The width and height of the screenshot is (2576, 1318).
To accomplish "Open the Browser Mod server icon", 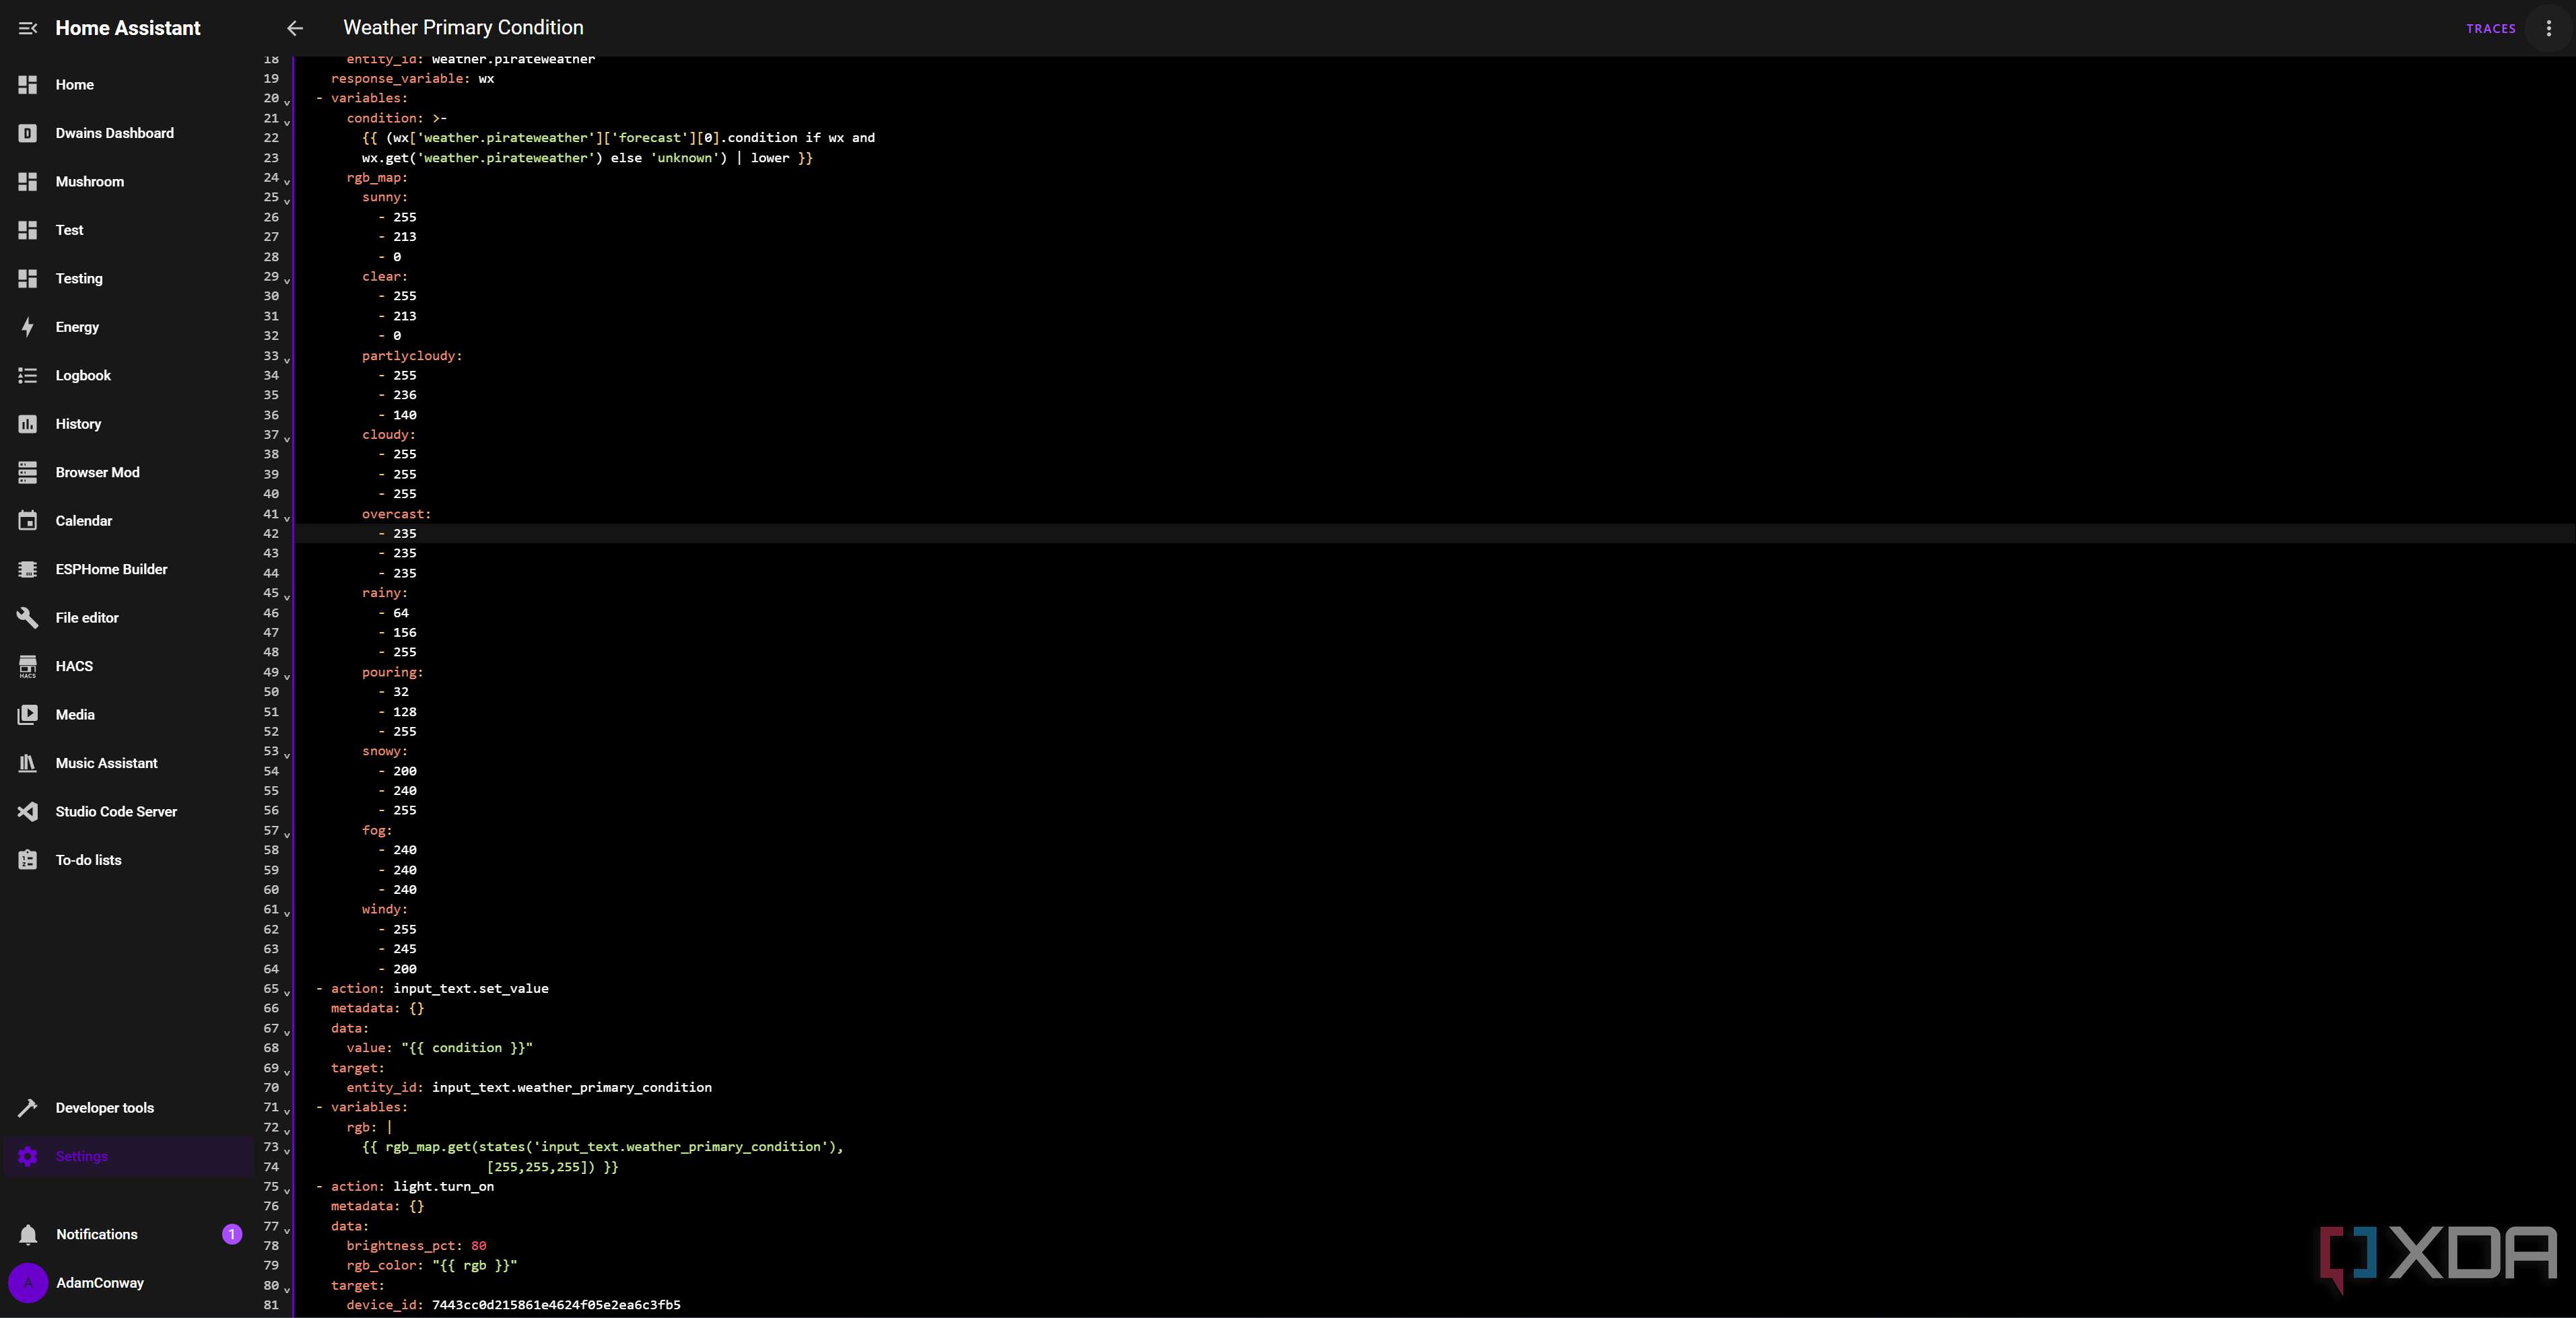I will tap(28, 473).
